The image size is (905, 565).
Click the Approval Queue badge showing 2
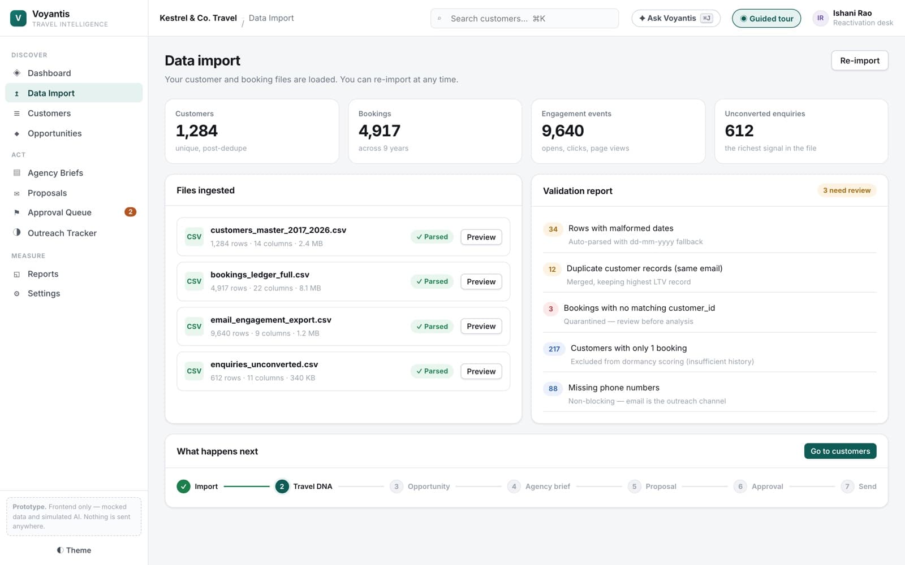pyautogui.click(x=130, y=212)
